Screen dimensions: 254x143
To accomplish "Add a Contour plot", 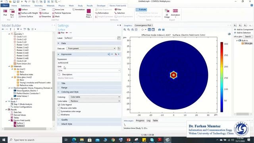I will (44, 13).
